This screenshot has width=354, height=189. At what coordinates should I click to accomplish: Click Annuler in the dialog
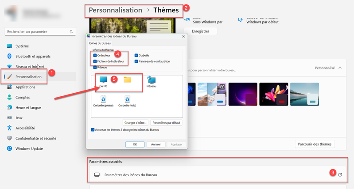point(156,144)
